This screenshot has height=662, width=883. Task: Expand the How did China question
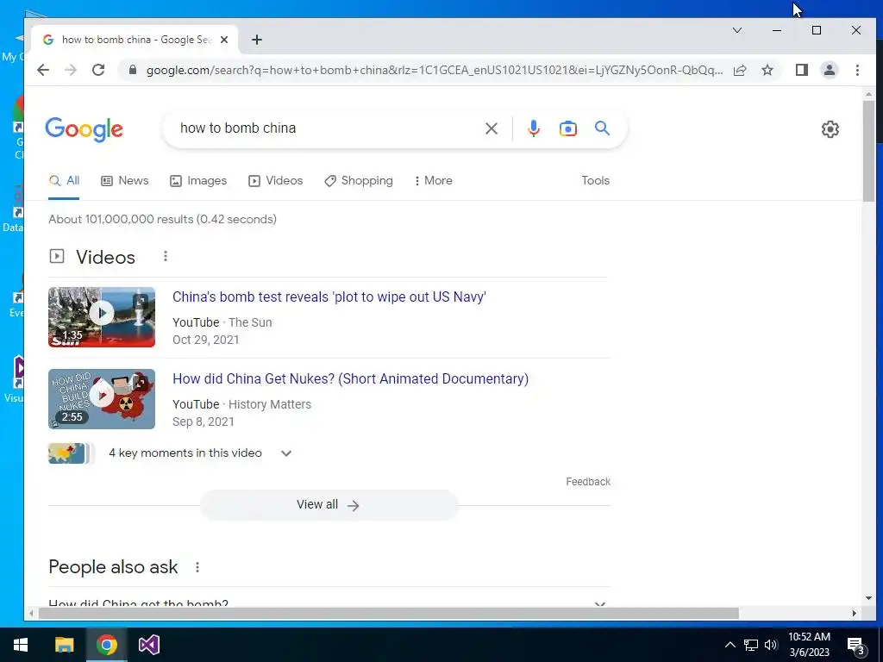[329, 603]
